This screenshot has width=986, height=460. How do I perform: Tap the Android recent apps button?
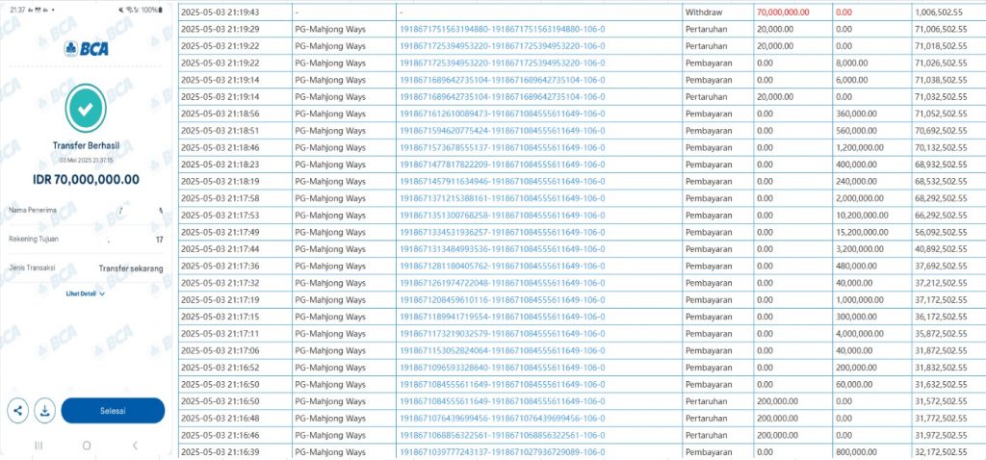pos(39,446)
